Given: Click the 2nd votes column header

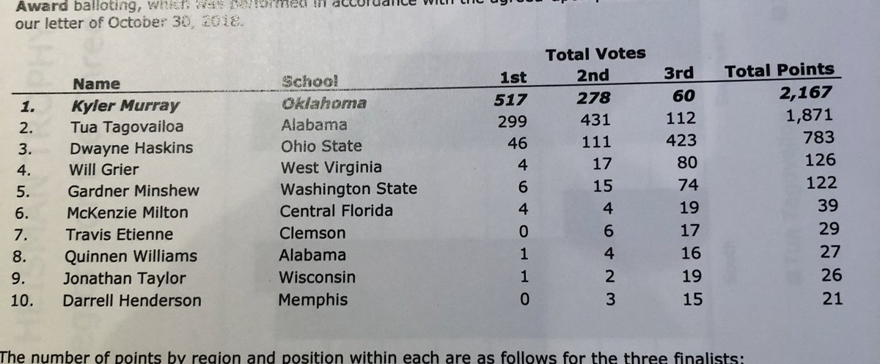Looking at the screenshot, I should (x=593, y=75).
